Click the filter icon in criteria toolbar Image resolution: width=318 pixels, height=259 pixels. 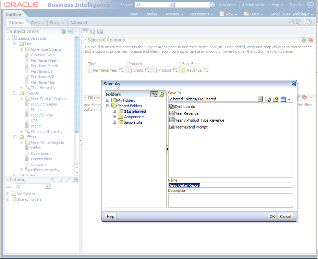pyautogui.click(x=85, y=31)
